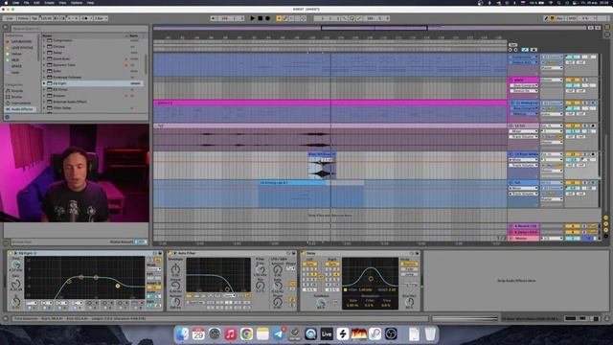613x345 pixels.
Task: Click the Stop transport button
Action: (x=260, y=18)
